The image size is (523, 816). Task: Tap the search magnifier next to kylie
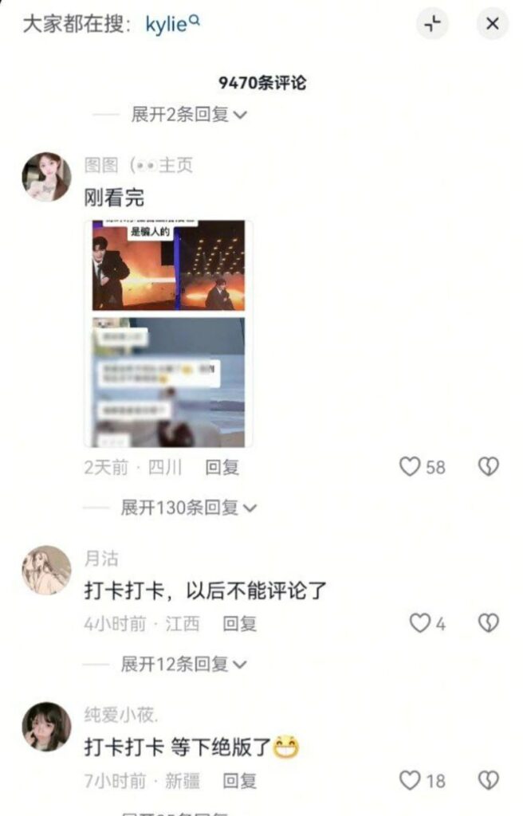point(195,20)
